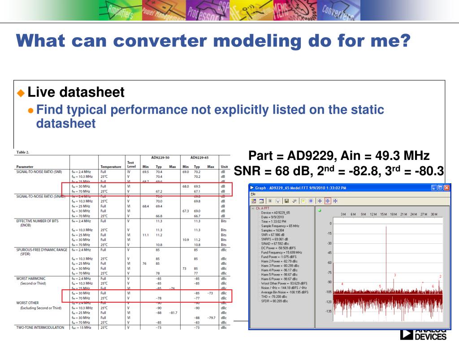Select 'SNRFS = 69.061 dB' row
Screen dimensions: 459x344
[275, 239]
